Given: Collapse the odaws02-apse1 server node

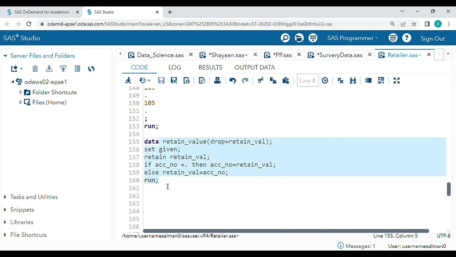Looking at the screenshot, I should point(13,82).
